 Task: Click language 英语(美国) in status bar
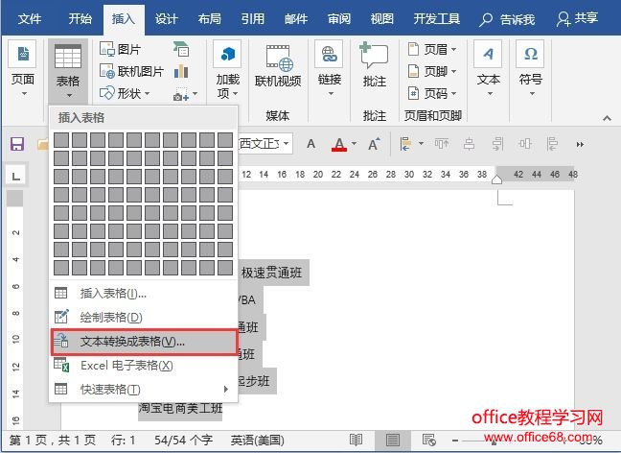click(258, 440)
